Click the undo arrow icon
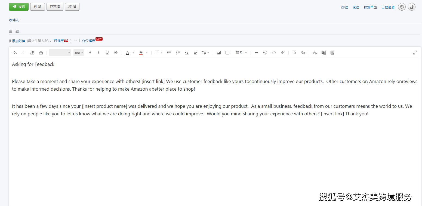Screen dimensions: 422x206 point(15,53)
